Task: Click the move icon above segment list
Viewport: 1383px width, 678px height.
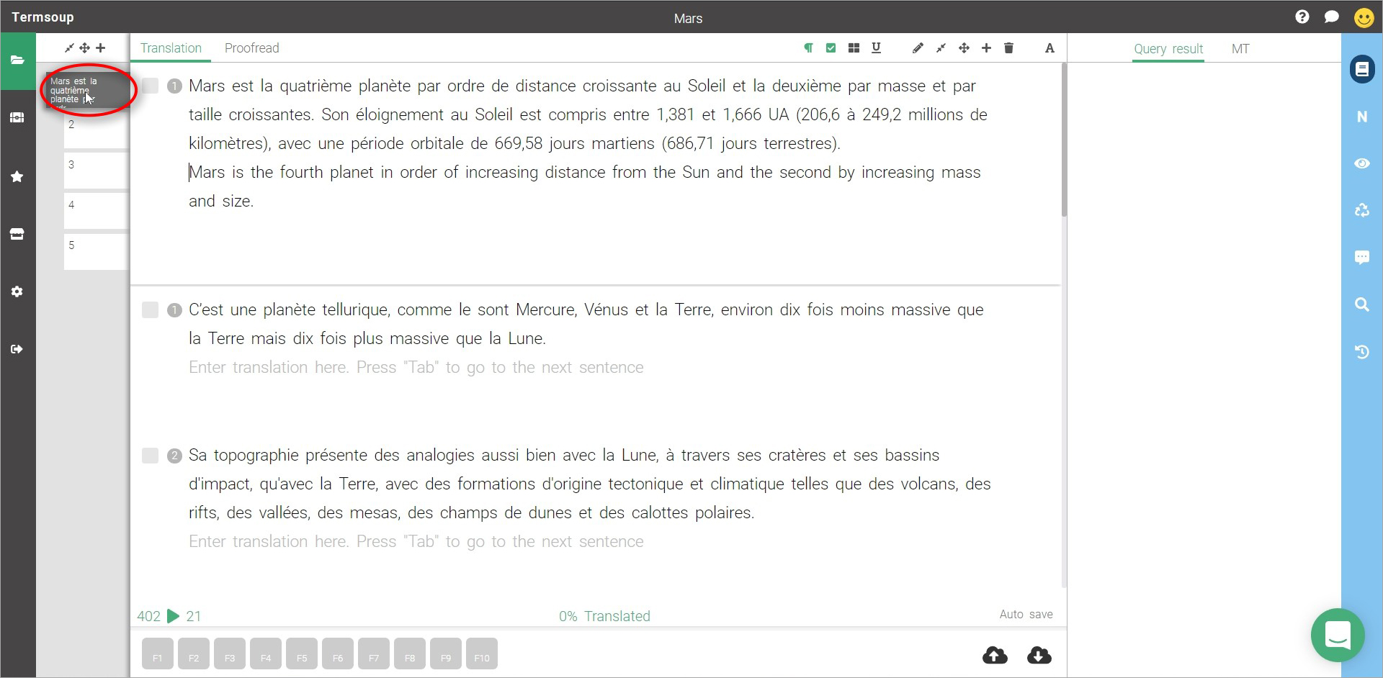Action: click(84, 48)
